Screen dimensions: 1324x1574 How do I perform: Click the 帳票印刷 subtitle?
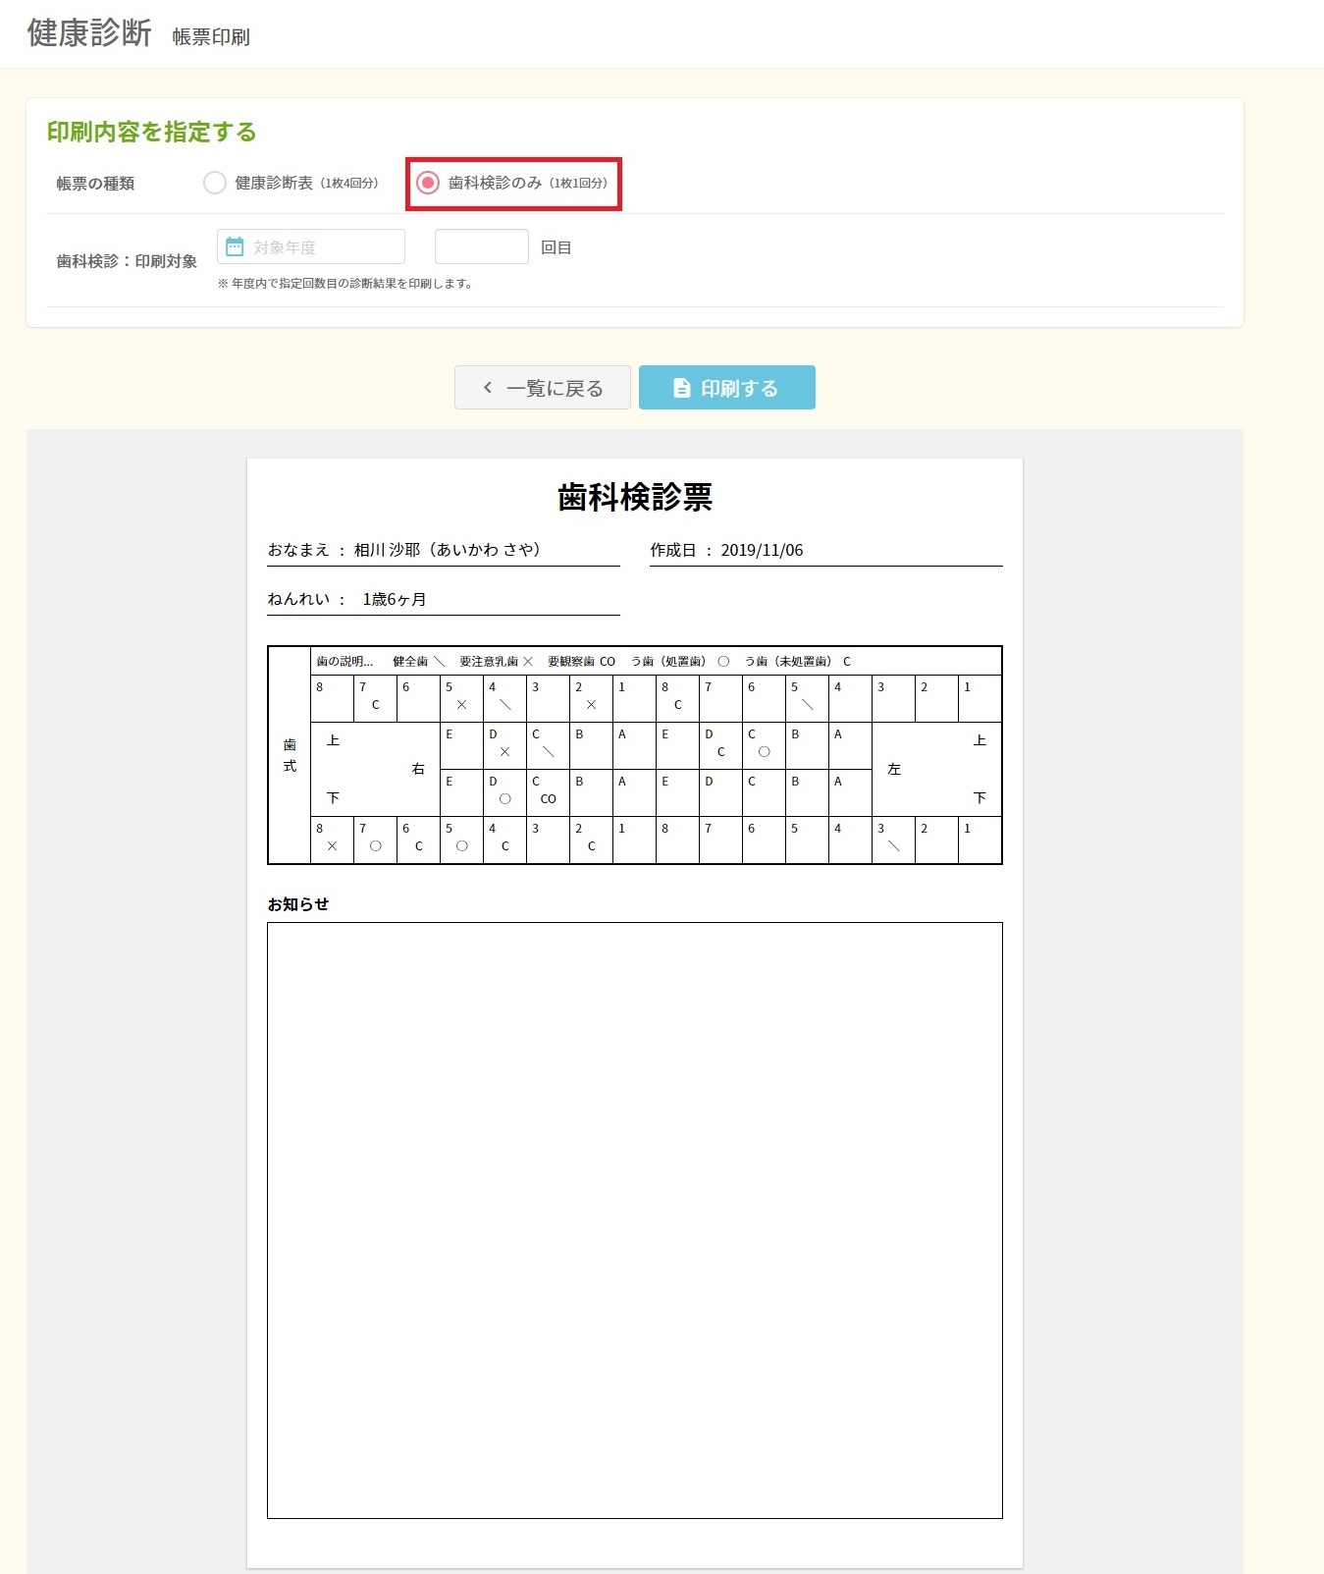click(x=211, y=36)
